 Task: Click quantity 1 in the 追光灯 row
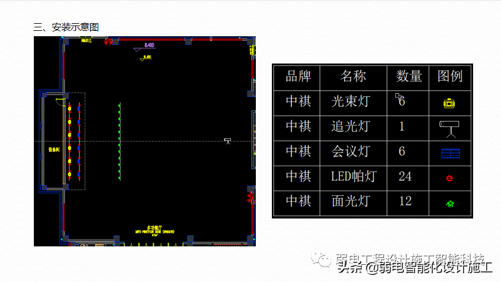tap(402, 126)
